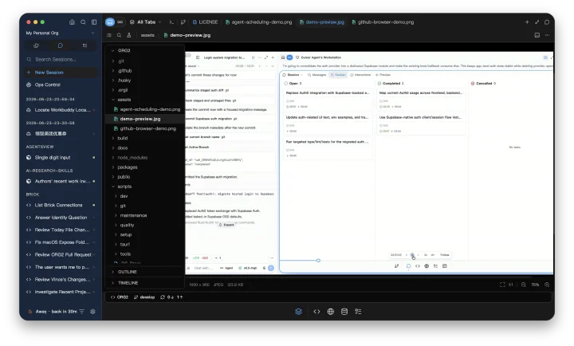Open the Review ORG2 Pull Request session
This screenshot has width=574, height=346.
click(61, 255)
